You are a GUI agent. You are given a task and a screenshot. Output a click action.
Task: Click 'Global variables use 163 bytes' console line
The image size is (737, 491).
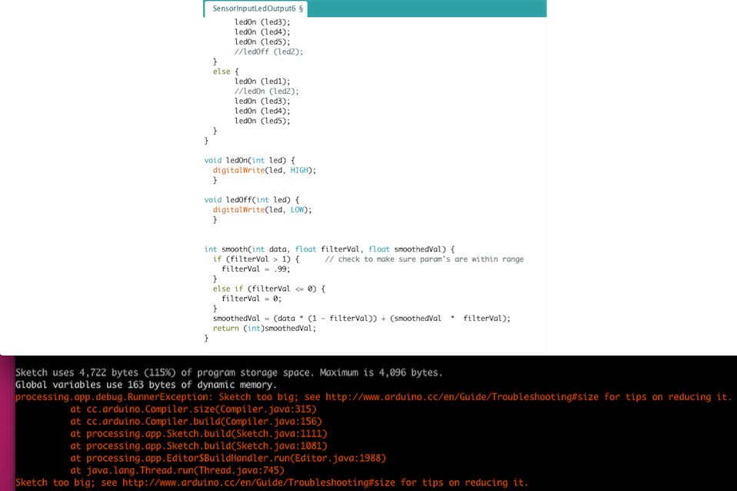[x=145, y=385]
